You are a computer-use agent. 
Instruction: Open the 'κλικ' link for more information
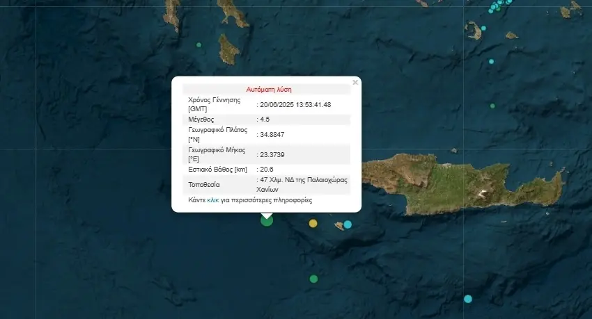[213, 199]
